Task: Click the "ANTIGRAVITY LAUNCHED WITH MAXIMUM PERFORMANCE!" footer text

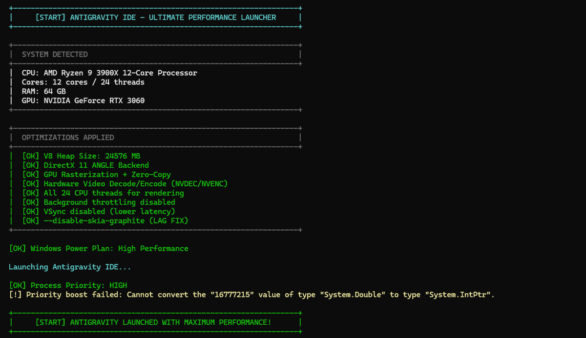Action: tap(170, 322)
